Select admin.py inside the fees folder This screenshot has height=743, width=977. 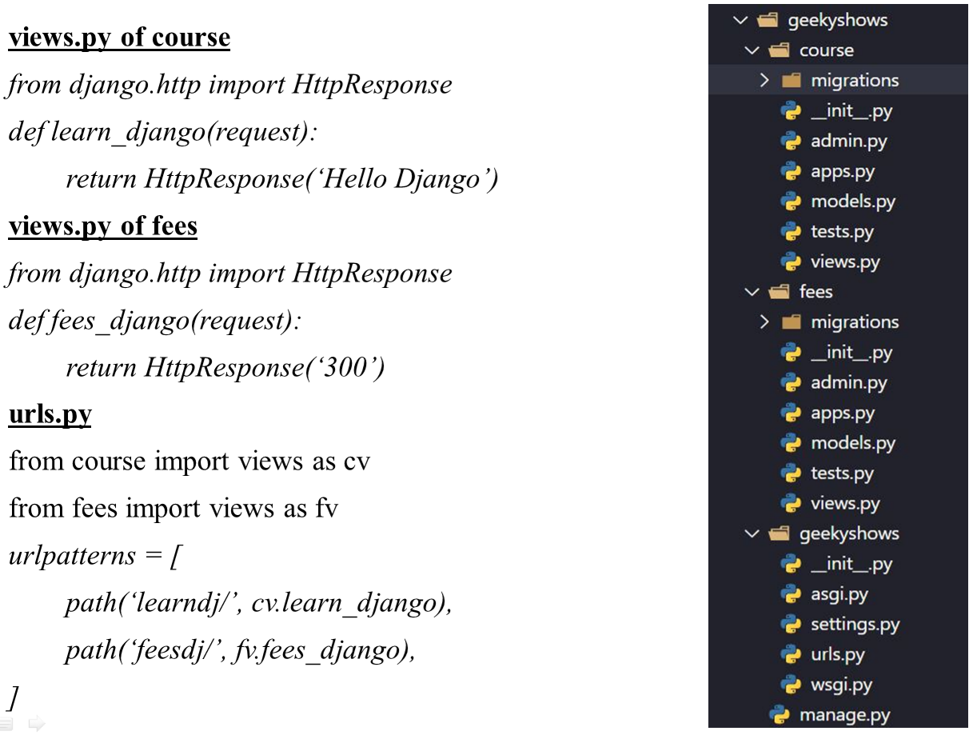tap(848, 382)
